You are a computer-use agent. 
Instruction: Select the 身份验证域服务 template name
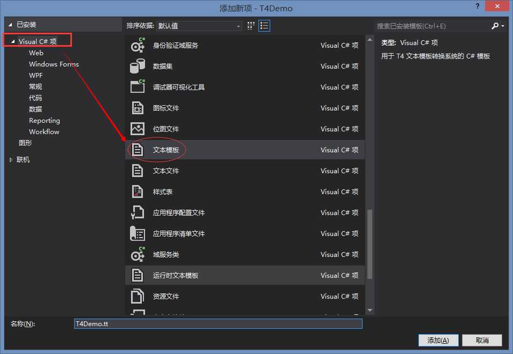pos(175,46)
